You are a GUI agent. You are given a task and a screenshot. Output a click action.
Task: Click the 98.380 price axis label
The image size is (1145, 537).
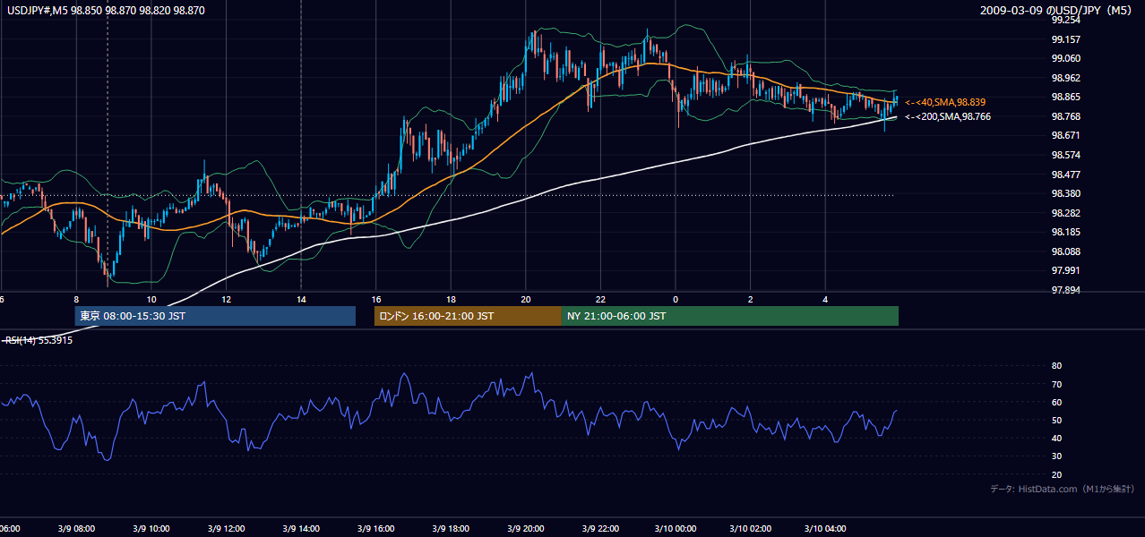(x=1066, y=193)
